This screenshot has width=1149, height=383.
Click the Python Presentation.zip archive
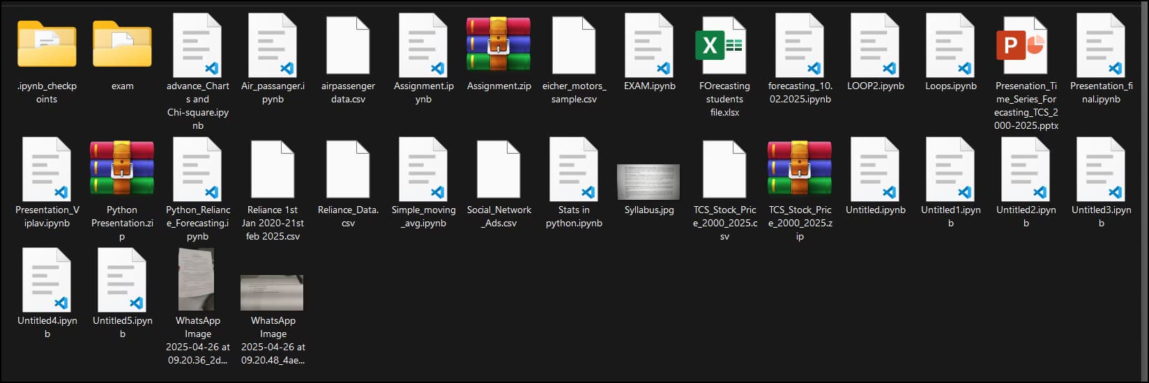(x=122, y=169)
